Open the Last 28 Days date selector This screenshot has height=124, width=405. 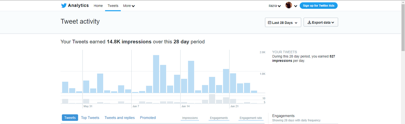[x=283, y=23]
